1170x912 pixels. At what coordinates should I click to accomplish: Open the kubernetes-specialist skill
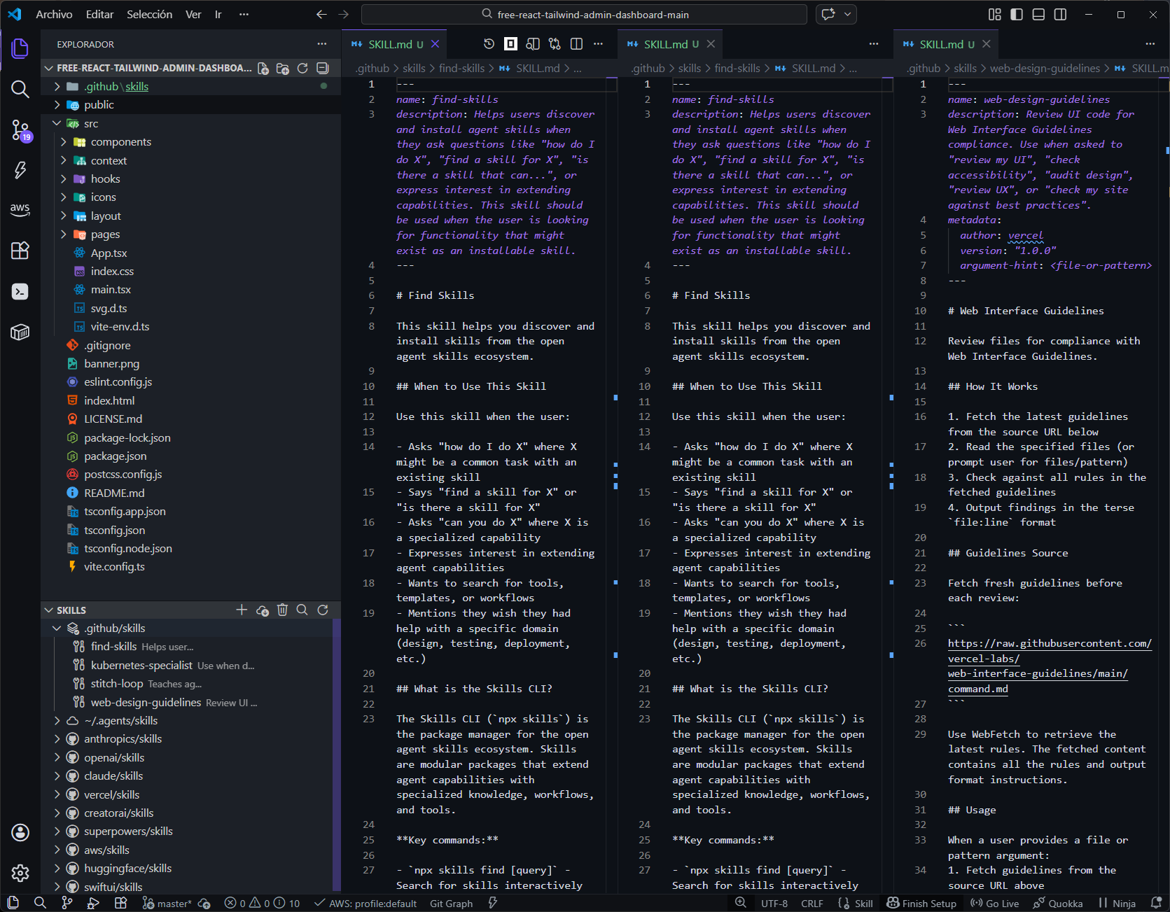(141, 665)
